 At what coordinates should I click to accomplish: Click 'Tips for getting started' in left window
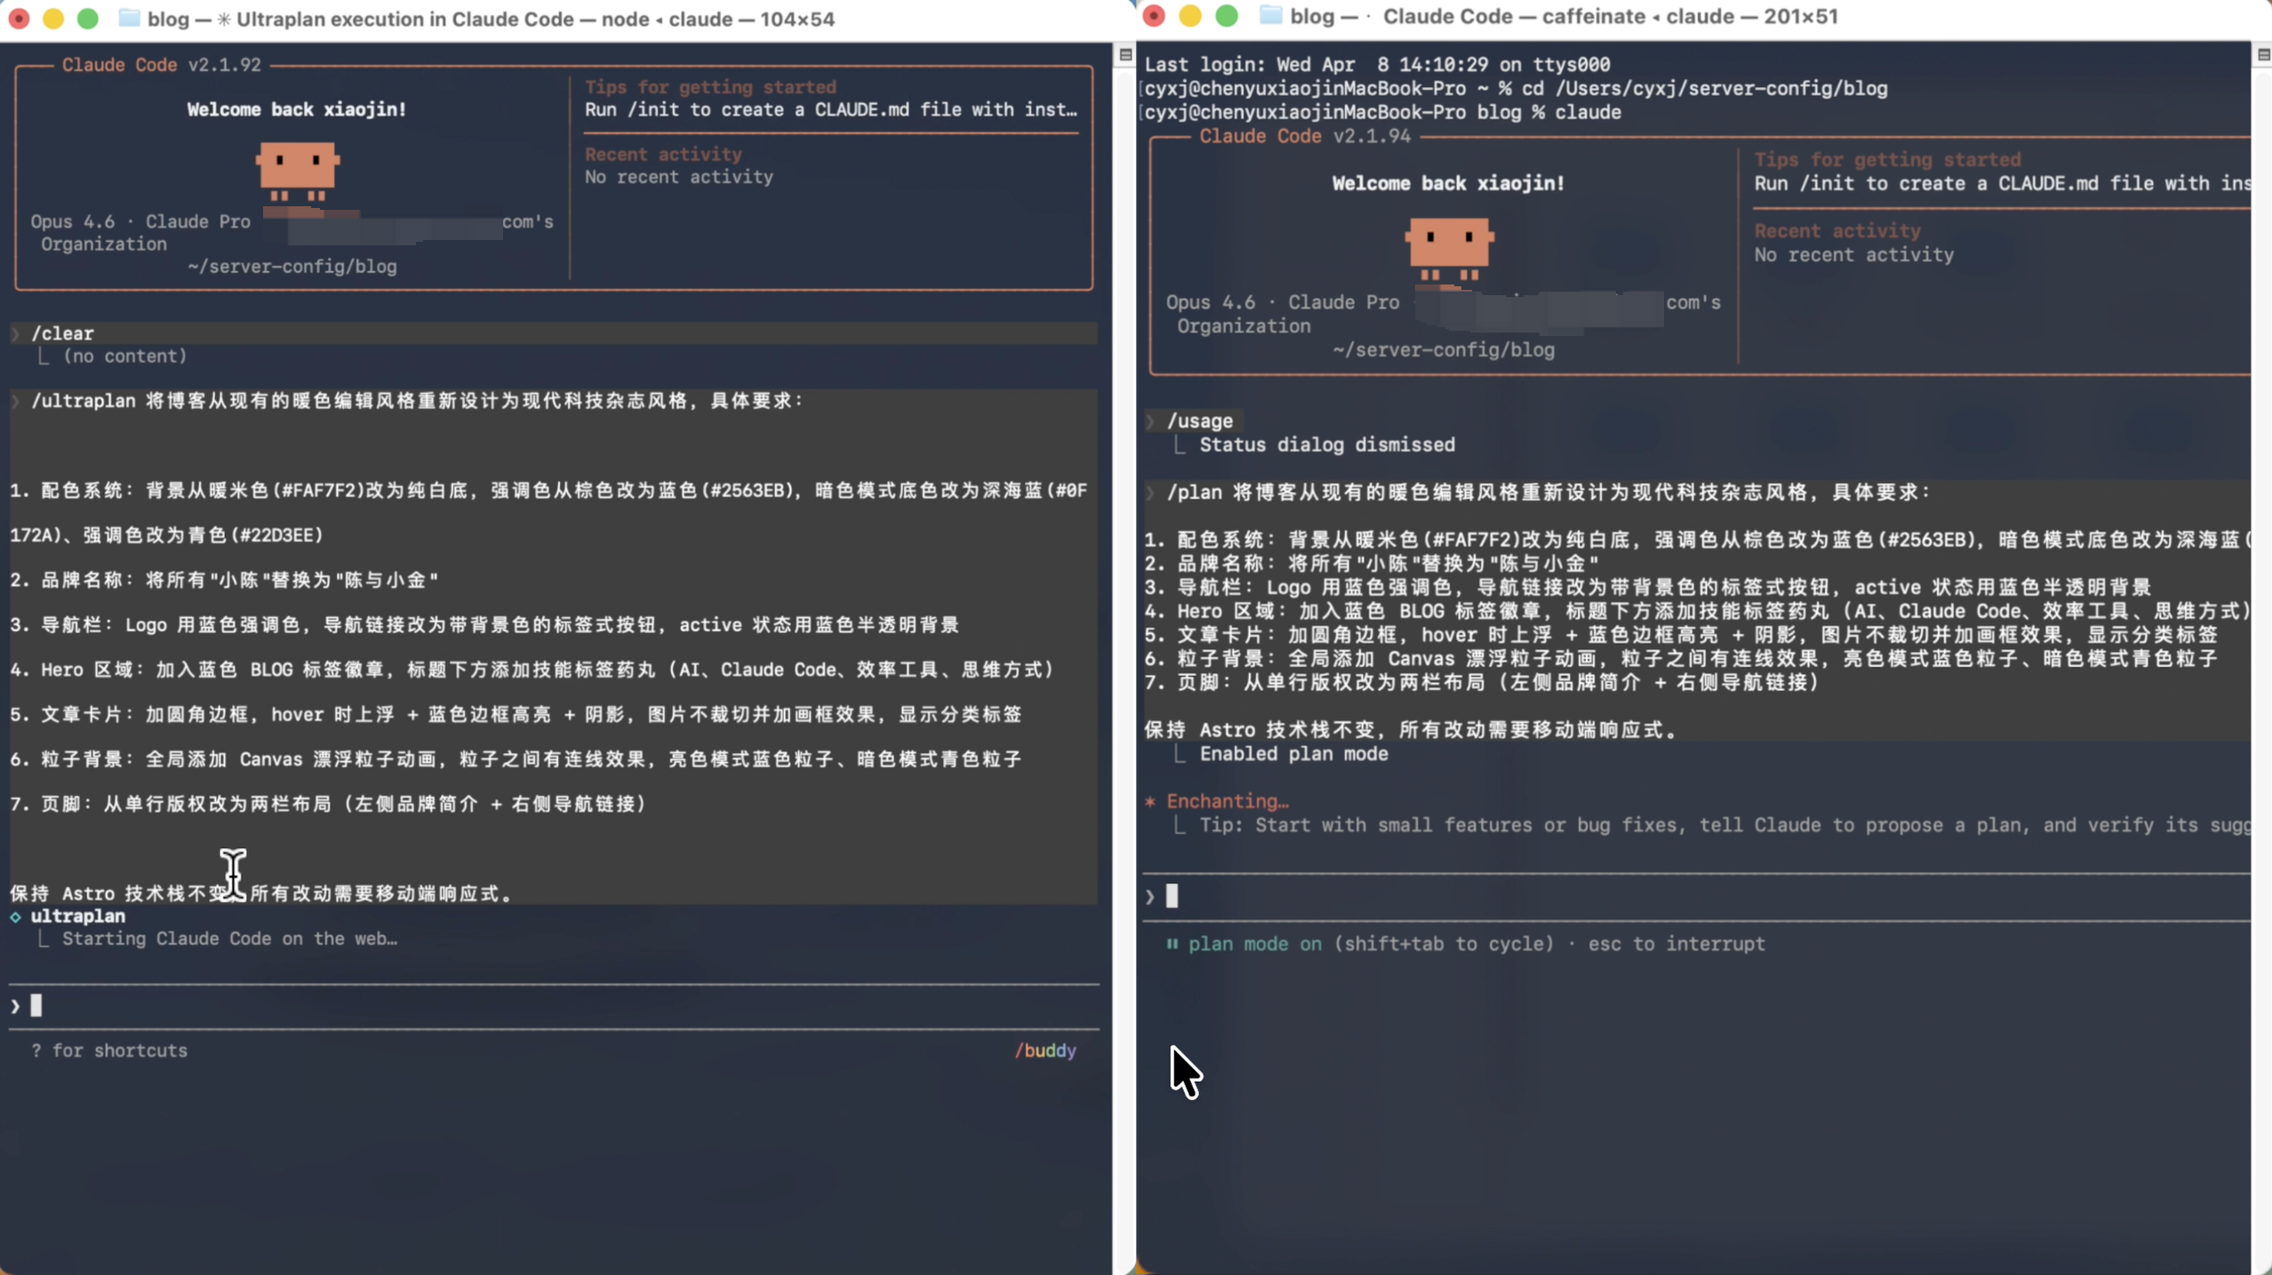click(710, 87)
